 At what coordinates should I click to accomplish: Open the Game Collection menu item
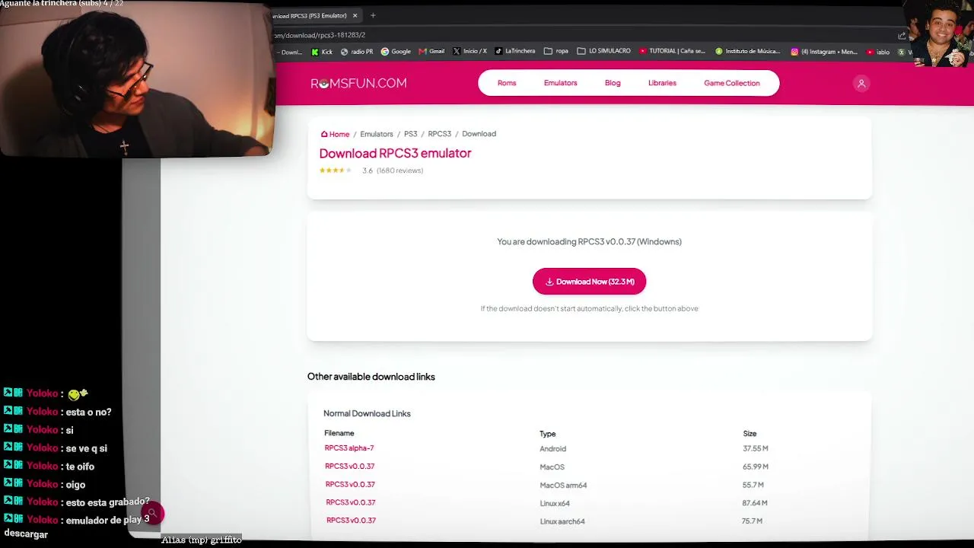732,83
